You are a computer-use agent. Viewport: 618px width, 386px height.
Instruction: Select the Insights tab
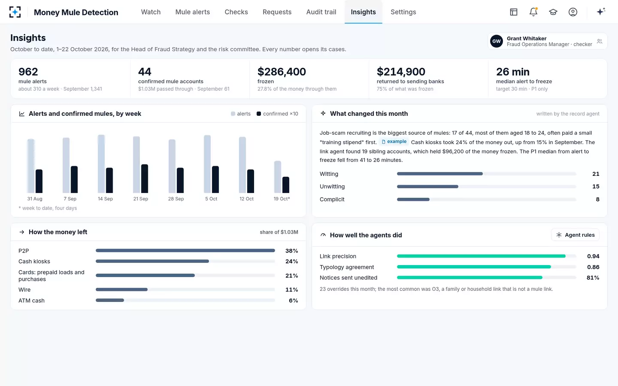pyautogui.click(x=364, y=12)
